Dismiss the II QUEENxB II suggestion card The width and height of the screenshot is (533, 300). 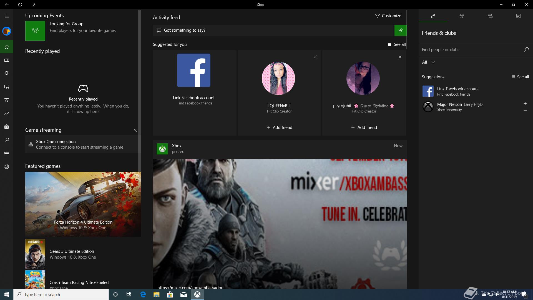(x=315, y=57)
